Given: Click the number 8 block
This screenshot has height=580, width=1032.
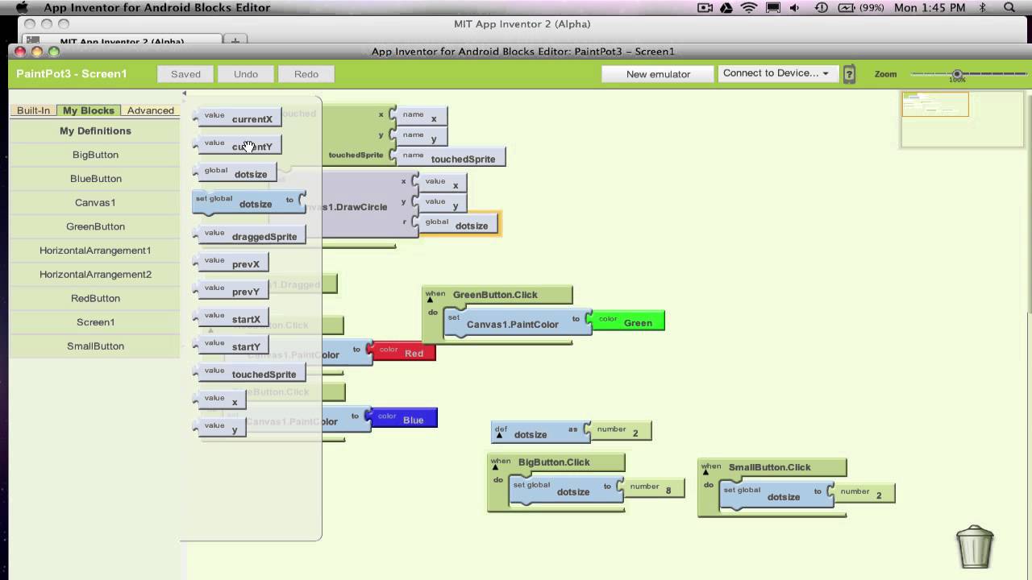Looking at the screenshot, I should pos(652,488).
